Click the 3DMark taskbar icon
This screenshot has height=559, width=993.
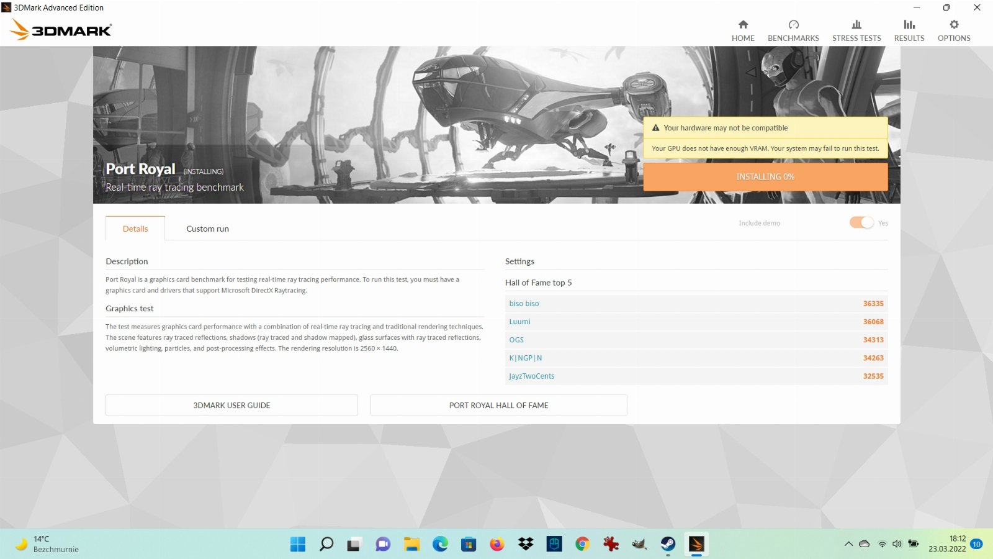[696, 544]
